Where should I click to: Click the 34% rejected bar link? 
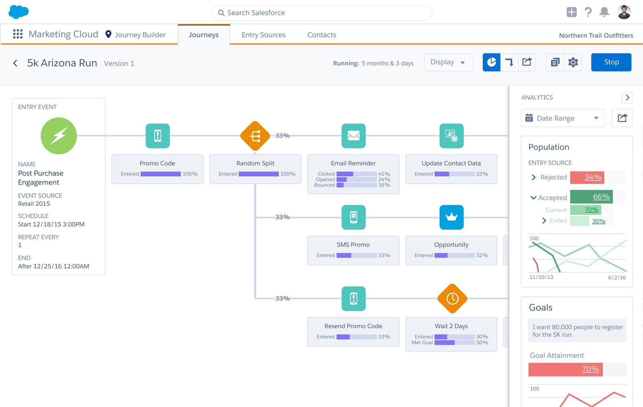pyautogui.click(x=593, y=177)
